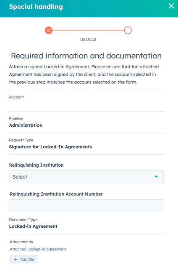Click the empty Account field value area
This screenshot has width=178, height=269.
87,105
